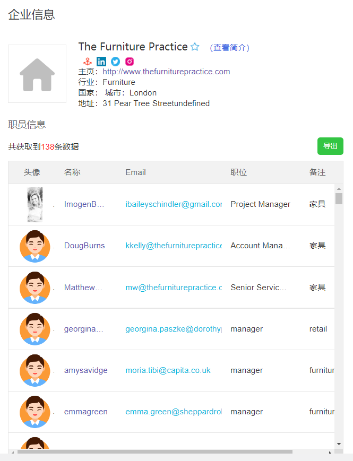Click emma.green@sheppardro email address

pyautogui.click(x=174, y=412)
